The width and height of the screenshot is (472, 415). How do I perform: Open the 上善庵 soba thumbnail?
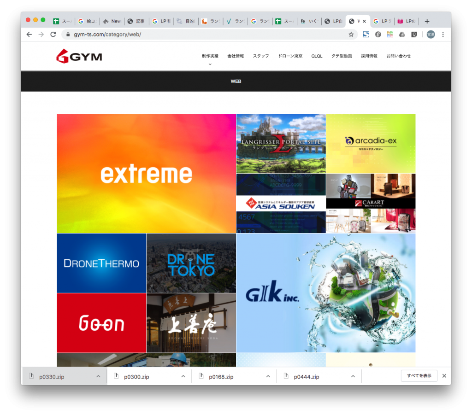click(x=191, y=323)
